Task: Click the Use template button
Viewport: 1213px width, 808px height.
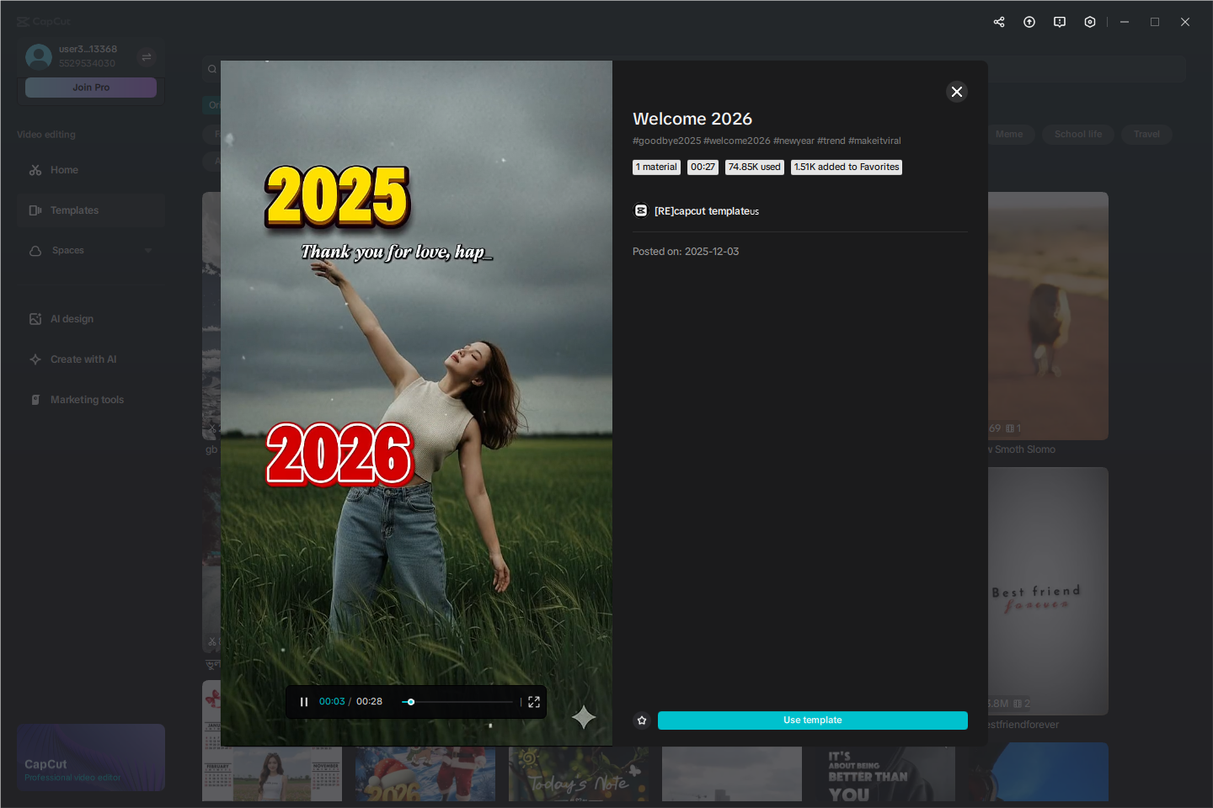Action: [812, 720]
